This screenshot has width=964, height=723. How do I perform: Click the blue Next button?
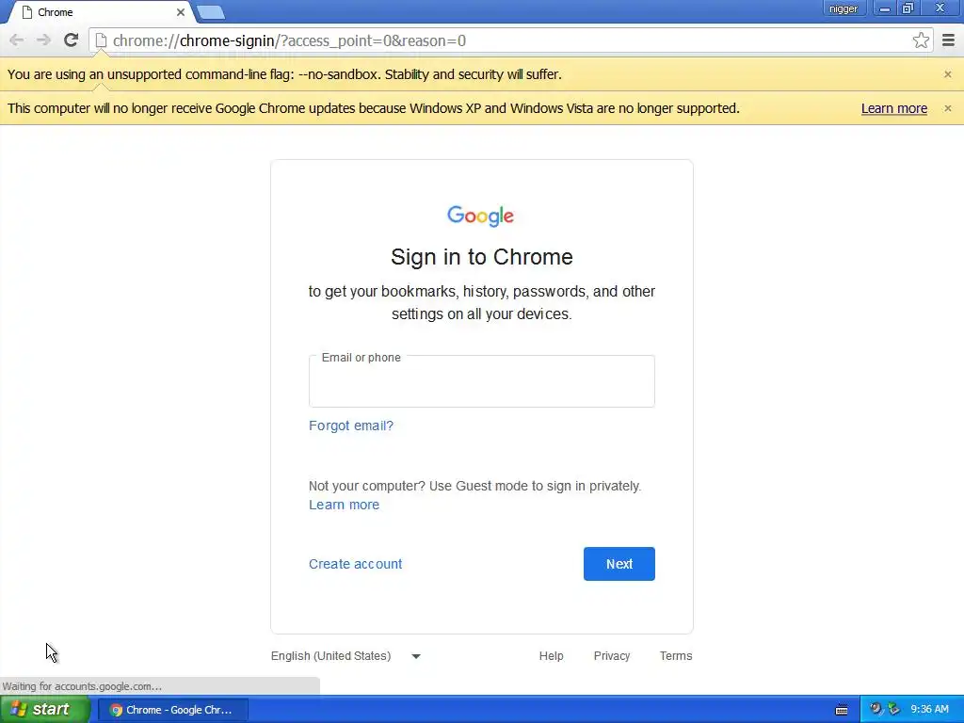[x=619, y=564]
